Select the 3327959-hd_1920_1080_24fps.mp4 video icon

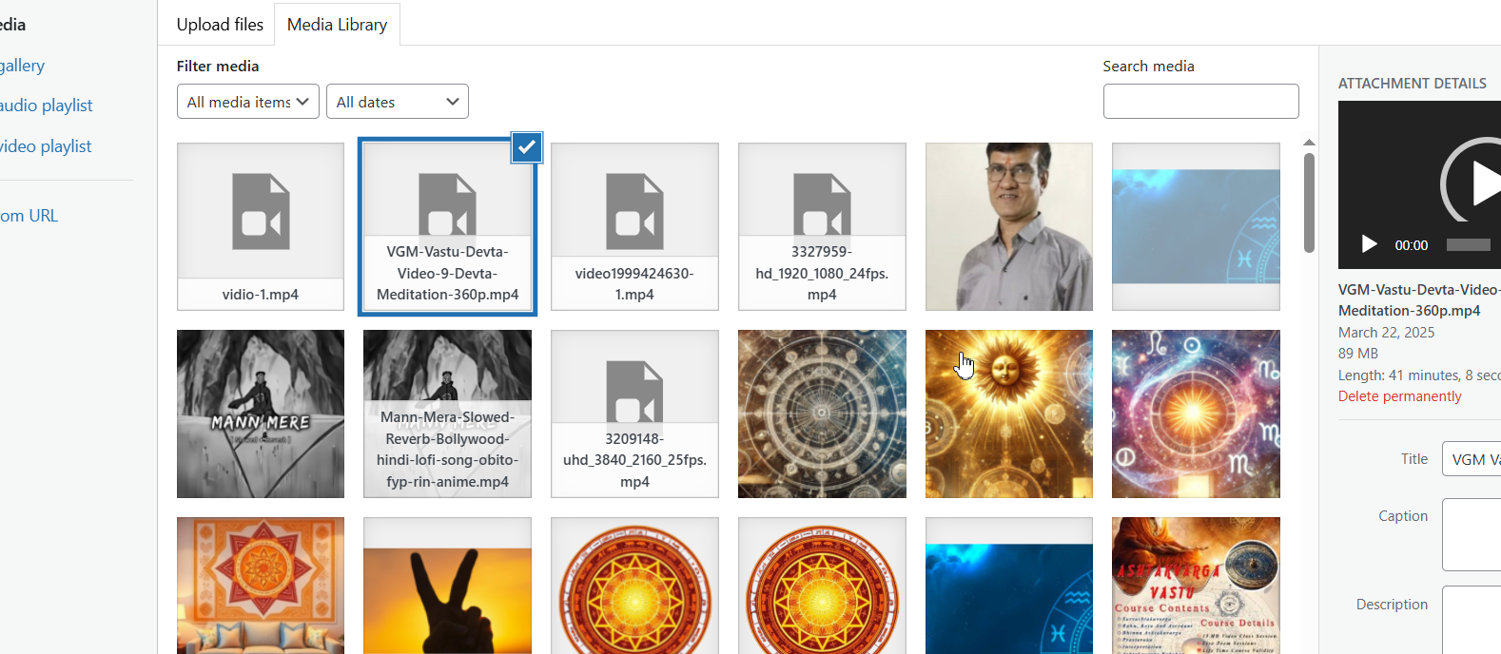pos(822,204)
